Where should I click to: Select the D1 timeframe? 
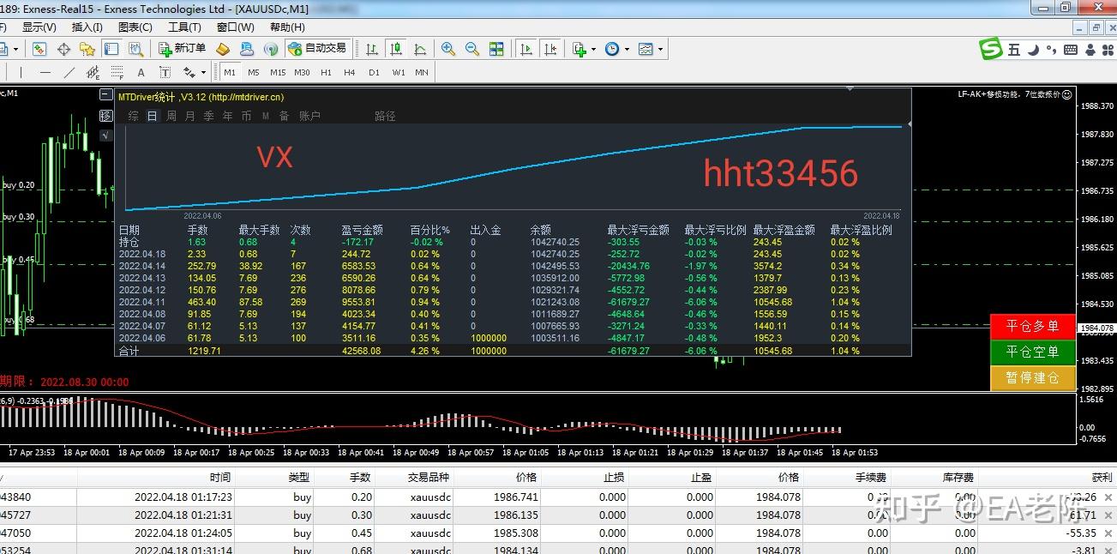click(x=374, y=73)
